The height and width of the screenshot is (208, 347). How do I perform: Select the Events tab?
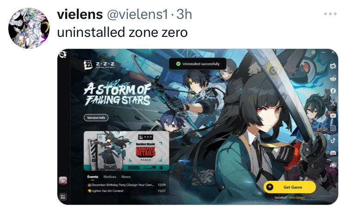93,177
